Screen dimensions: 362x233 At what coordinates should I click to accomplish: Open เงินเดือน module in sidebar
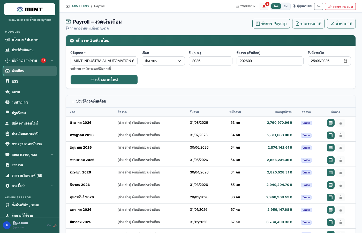[x=30, y=71]
